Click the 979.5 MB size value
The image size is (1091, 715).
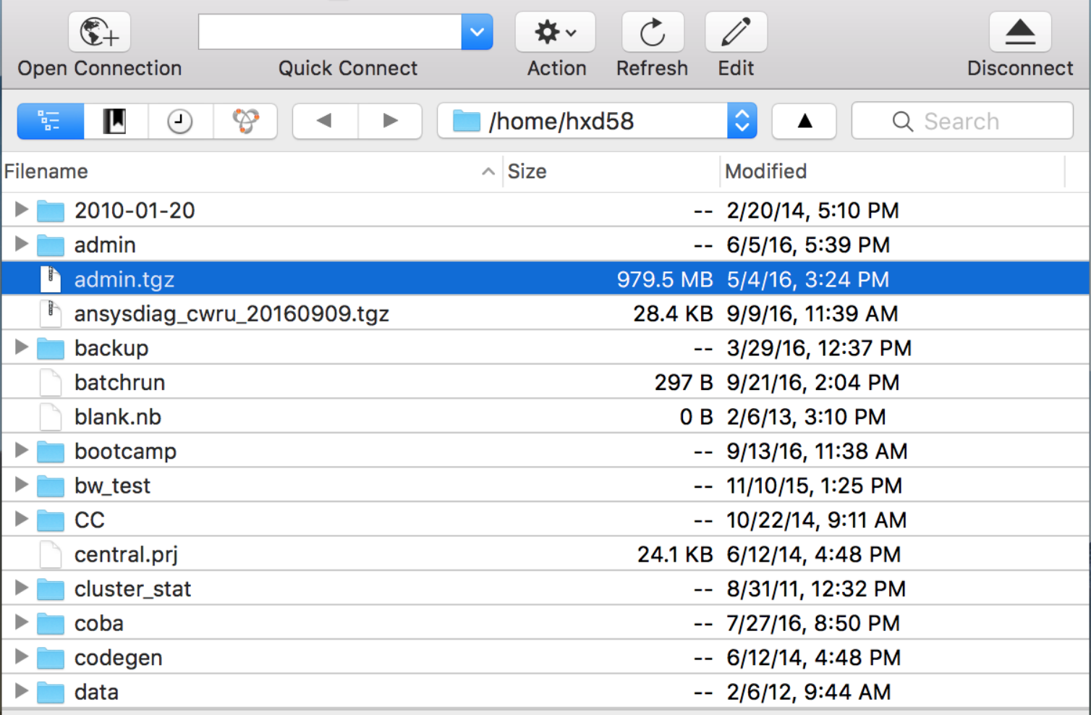(x=665, y=279)
